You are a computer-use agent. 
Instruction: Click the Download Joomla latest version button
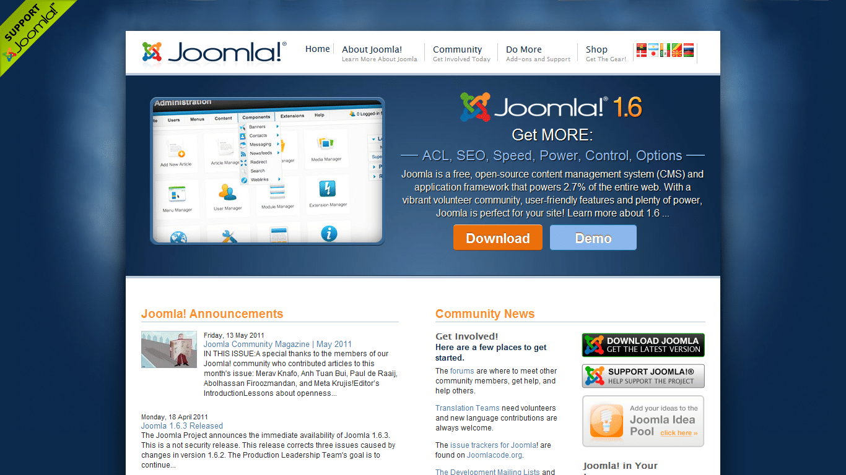[x=643, y=345]
